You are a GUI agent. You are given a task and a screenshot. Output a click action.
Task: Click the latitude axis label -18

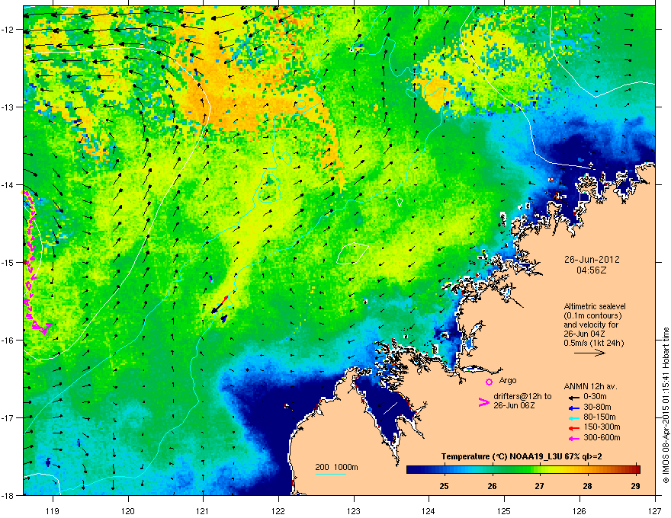(8, 495)
